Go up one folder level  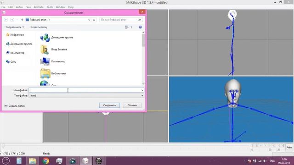coord(22,20)
